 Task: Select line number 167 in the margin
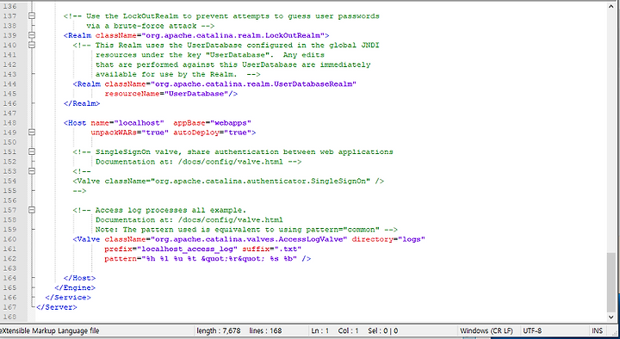tap(9, 307)
